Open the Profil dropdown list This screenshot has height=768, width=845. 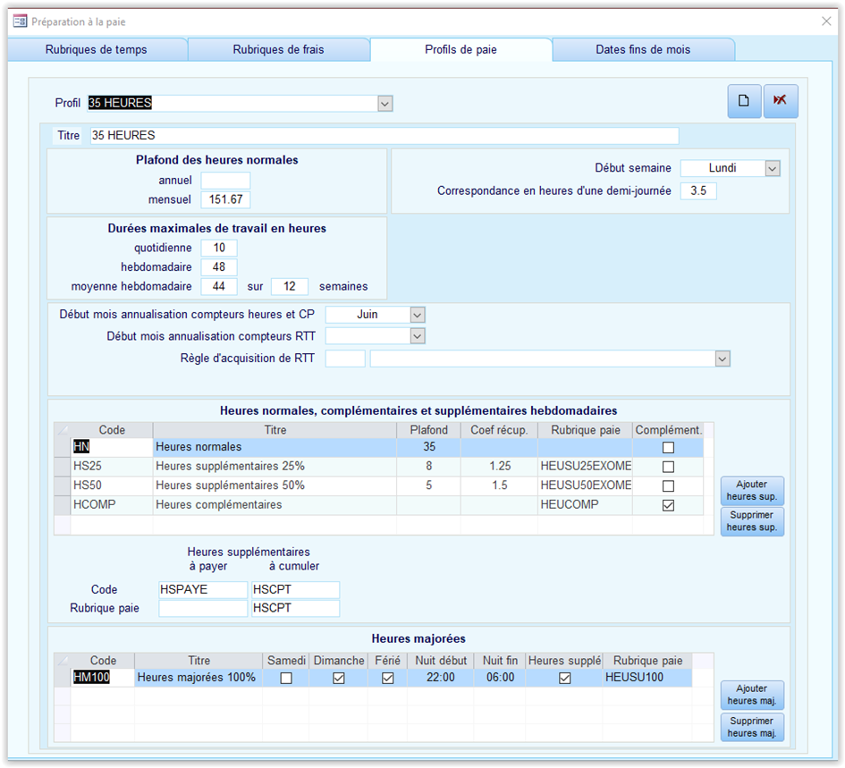click(x=384, y=104)
